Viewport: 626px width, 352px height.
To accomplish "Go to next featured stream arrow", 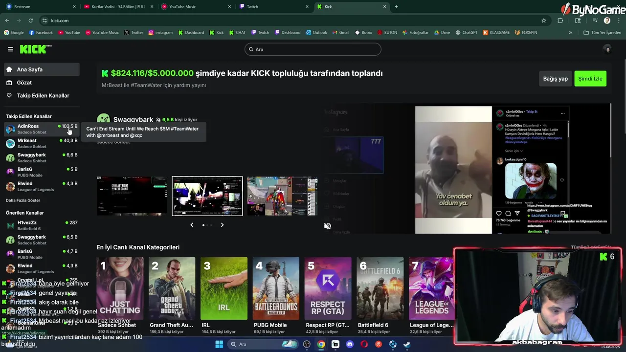I will (222, 225).
